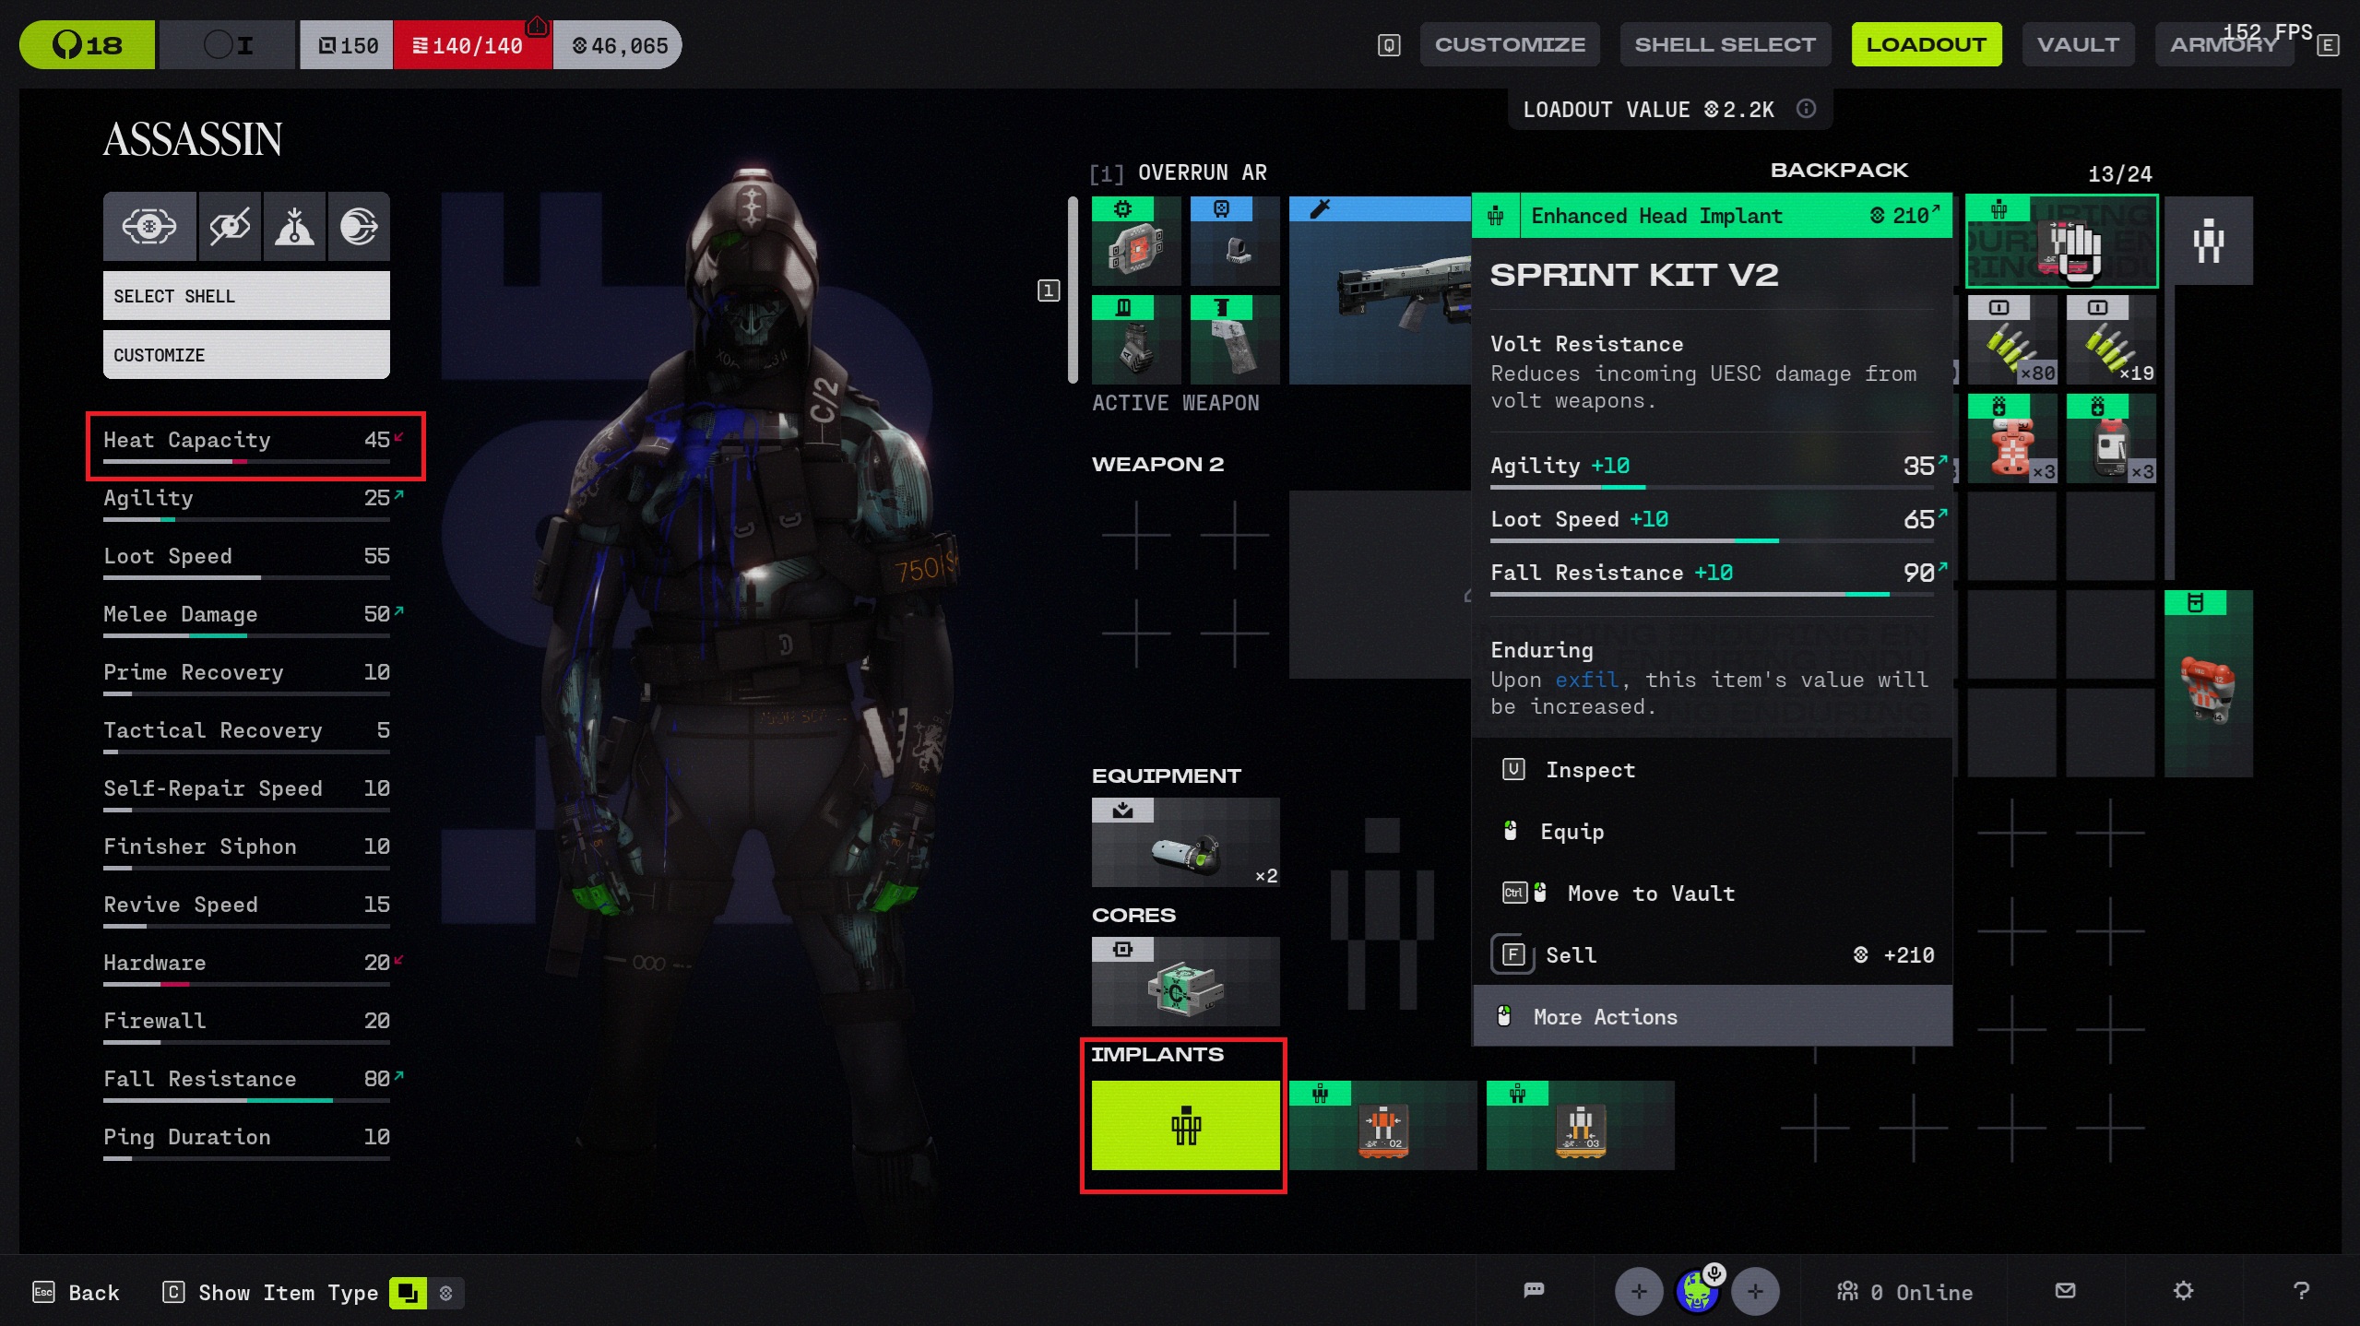Viewport: 2360px width, 1326px height.
Task: Open the mail envelope icon
Action: click(2066, 1291)
